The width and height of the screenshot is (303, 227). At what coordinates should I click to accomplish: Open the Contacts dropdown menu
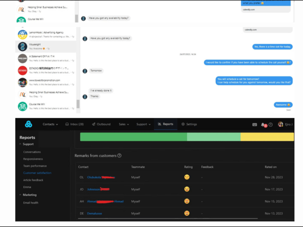pyautogui.click(x=50, y=124)
